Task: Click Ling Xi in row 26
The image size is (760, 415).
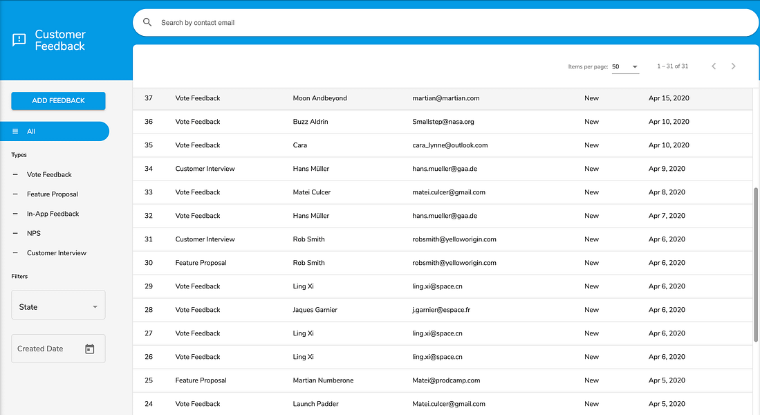Action: [303, 357]
